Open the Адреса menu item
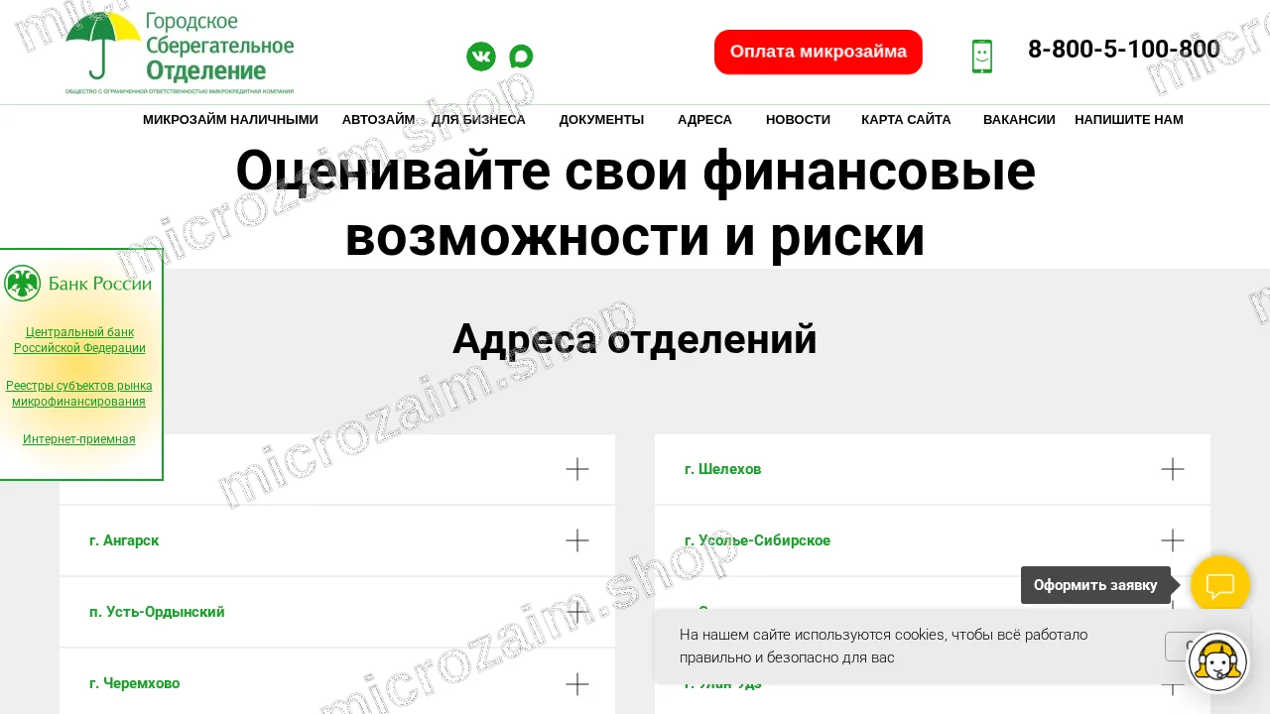Viewport: 1270px width, 714px height. [704, 120]
